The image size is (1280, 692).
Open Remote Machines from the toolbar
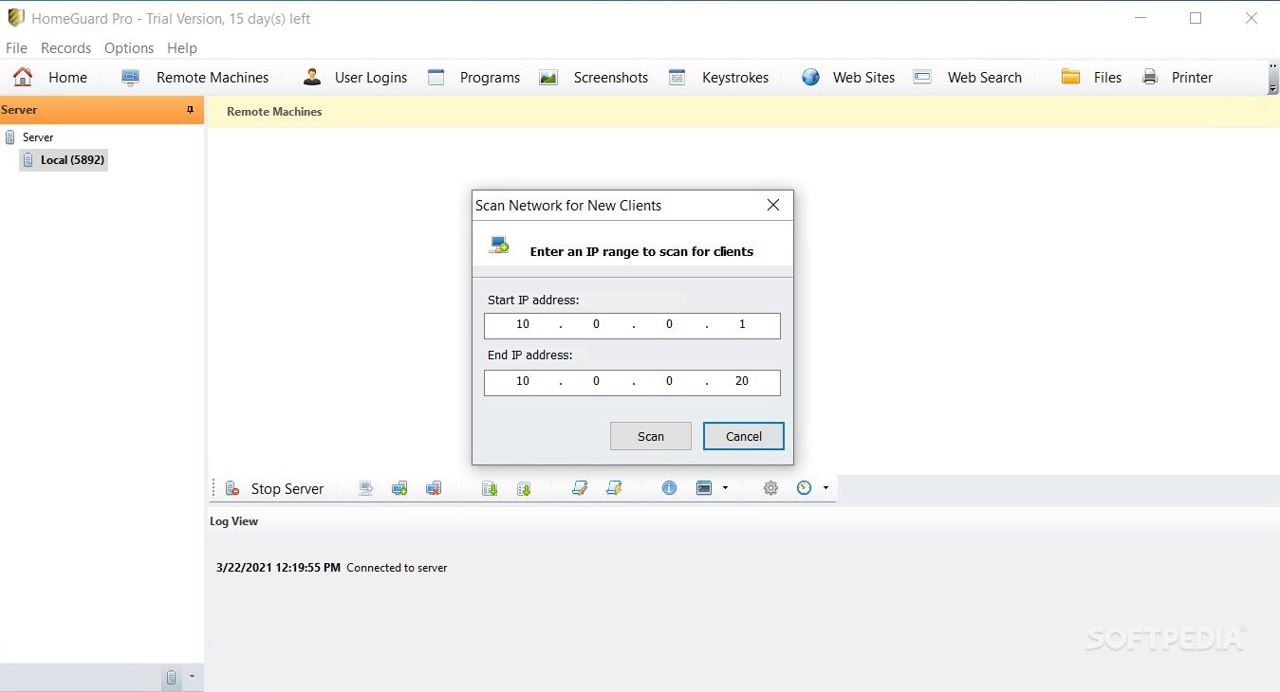(x=195, y=78)
